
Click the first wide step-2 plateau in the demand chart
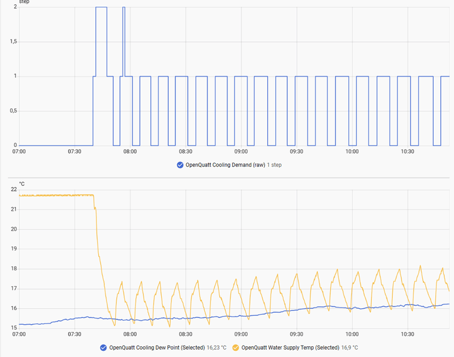click(101, 7)
